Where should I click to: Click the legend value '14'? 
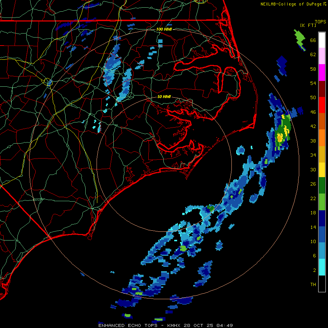pos(313,227)
